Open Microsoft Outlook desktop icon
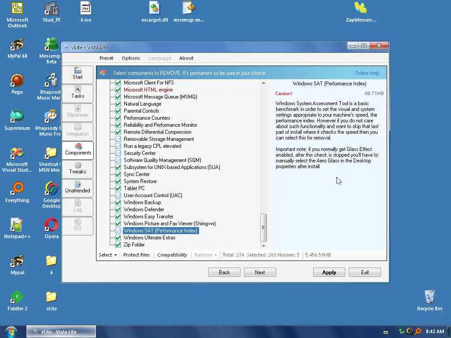This screenshot has width=451, height=338. click(x=17, y=15)
